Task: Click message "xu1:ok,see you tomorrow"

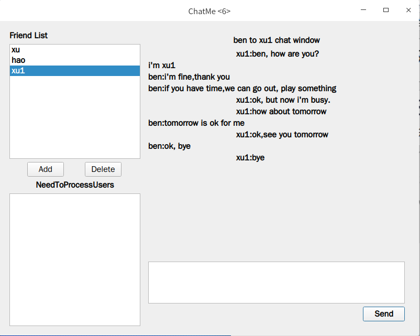Action: click(x=282, y=135)
